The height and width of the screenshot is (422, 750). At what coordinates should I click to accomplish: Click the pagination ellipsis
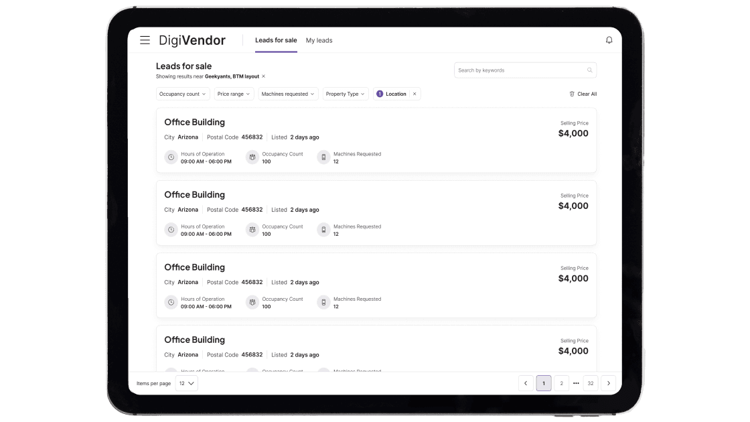coord(576,383)
